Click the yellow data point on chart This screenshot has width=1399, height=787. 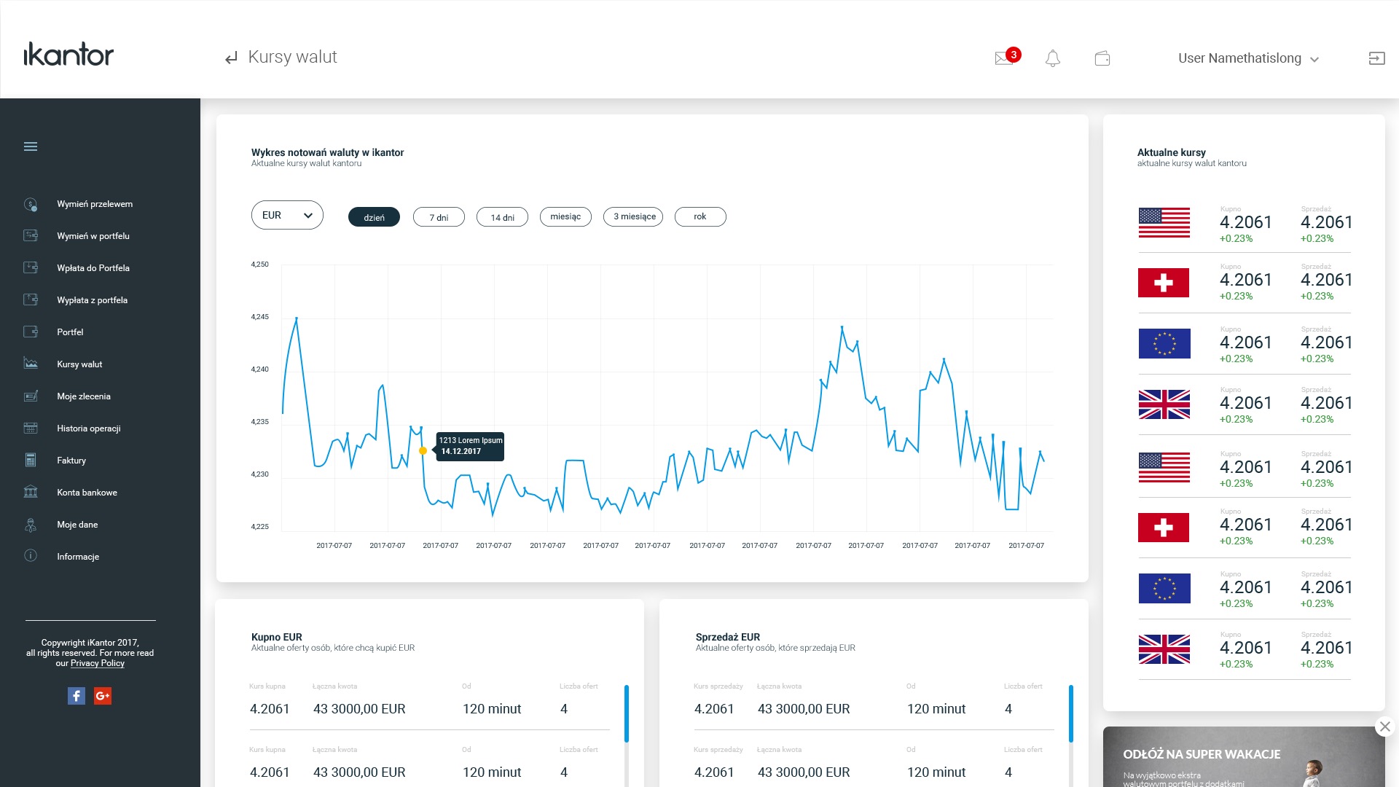coord(423,451)
